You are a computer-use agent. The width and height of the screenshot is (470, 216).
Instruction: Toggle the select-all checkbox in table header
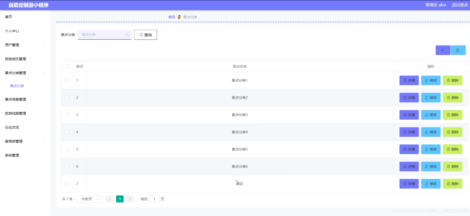[67, 66]
